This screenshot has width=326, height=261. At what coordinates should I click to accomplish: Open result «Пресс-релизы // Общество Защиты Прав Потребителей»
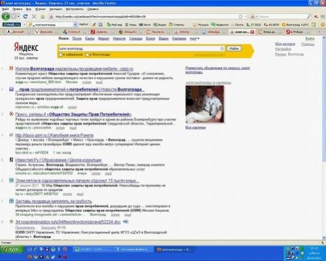(x=73, y=114)
